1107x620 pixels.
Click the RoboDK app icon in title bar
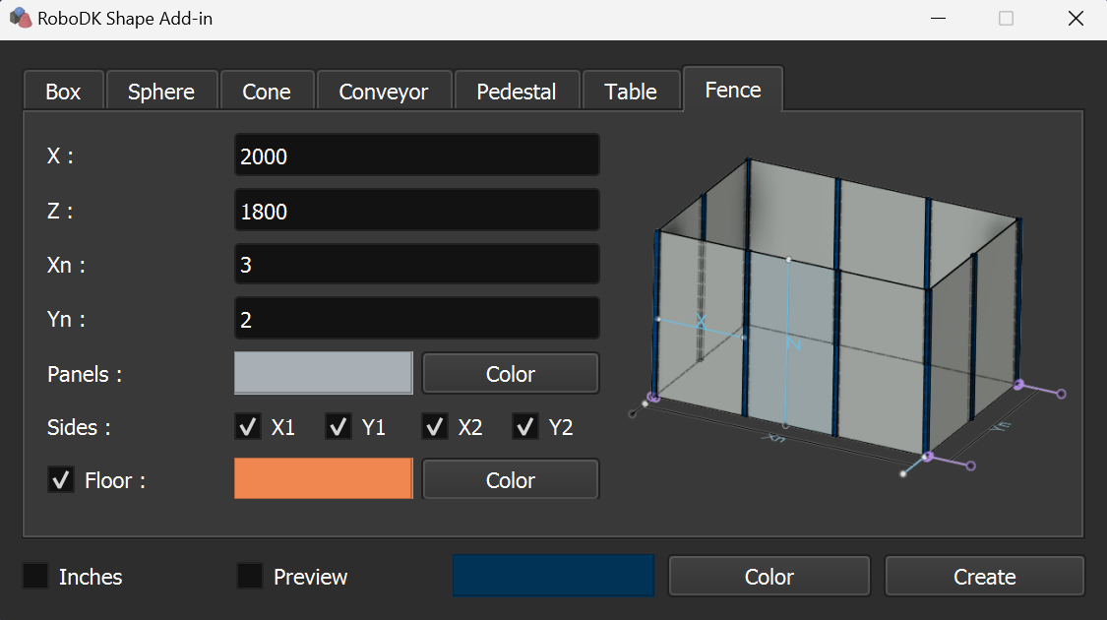[x=20, y=19]
